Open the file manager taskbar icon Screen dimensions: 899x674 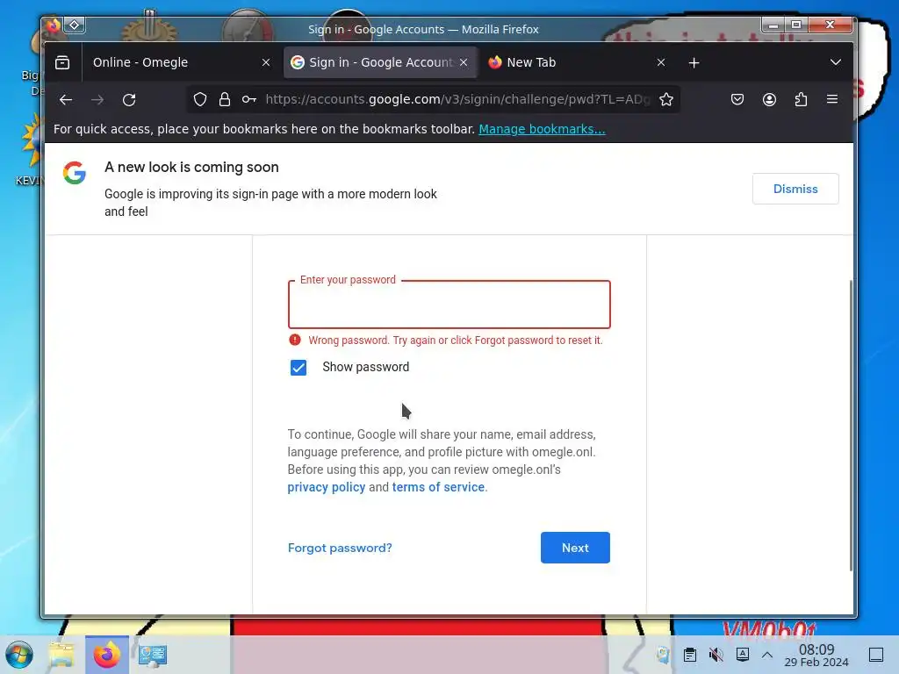[x=61, y=655]
